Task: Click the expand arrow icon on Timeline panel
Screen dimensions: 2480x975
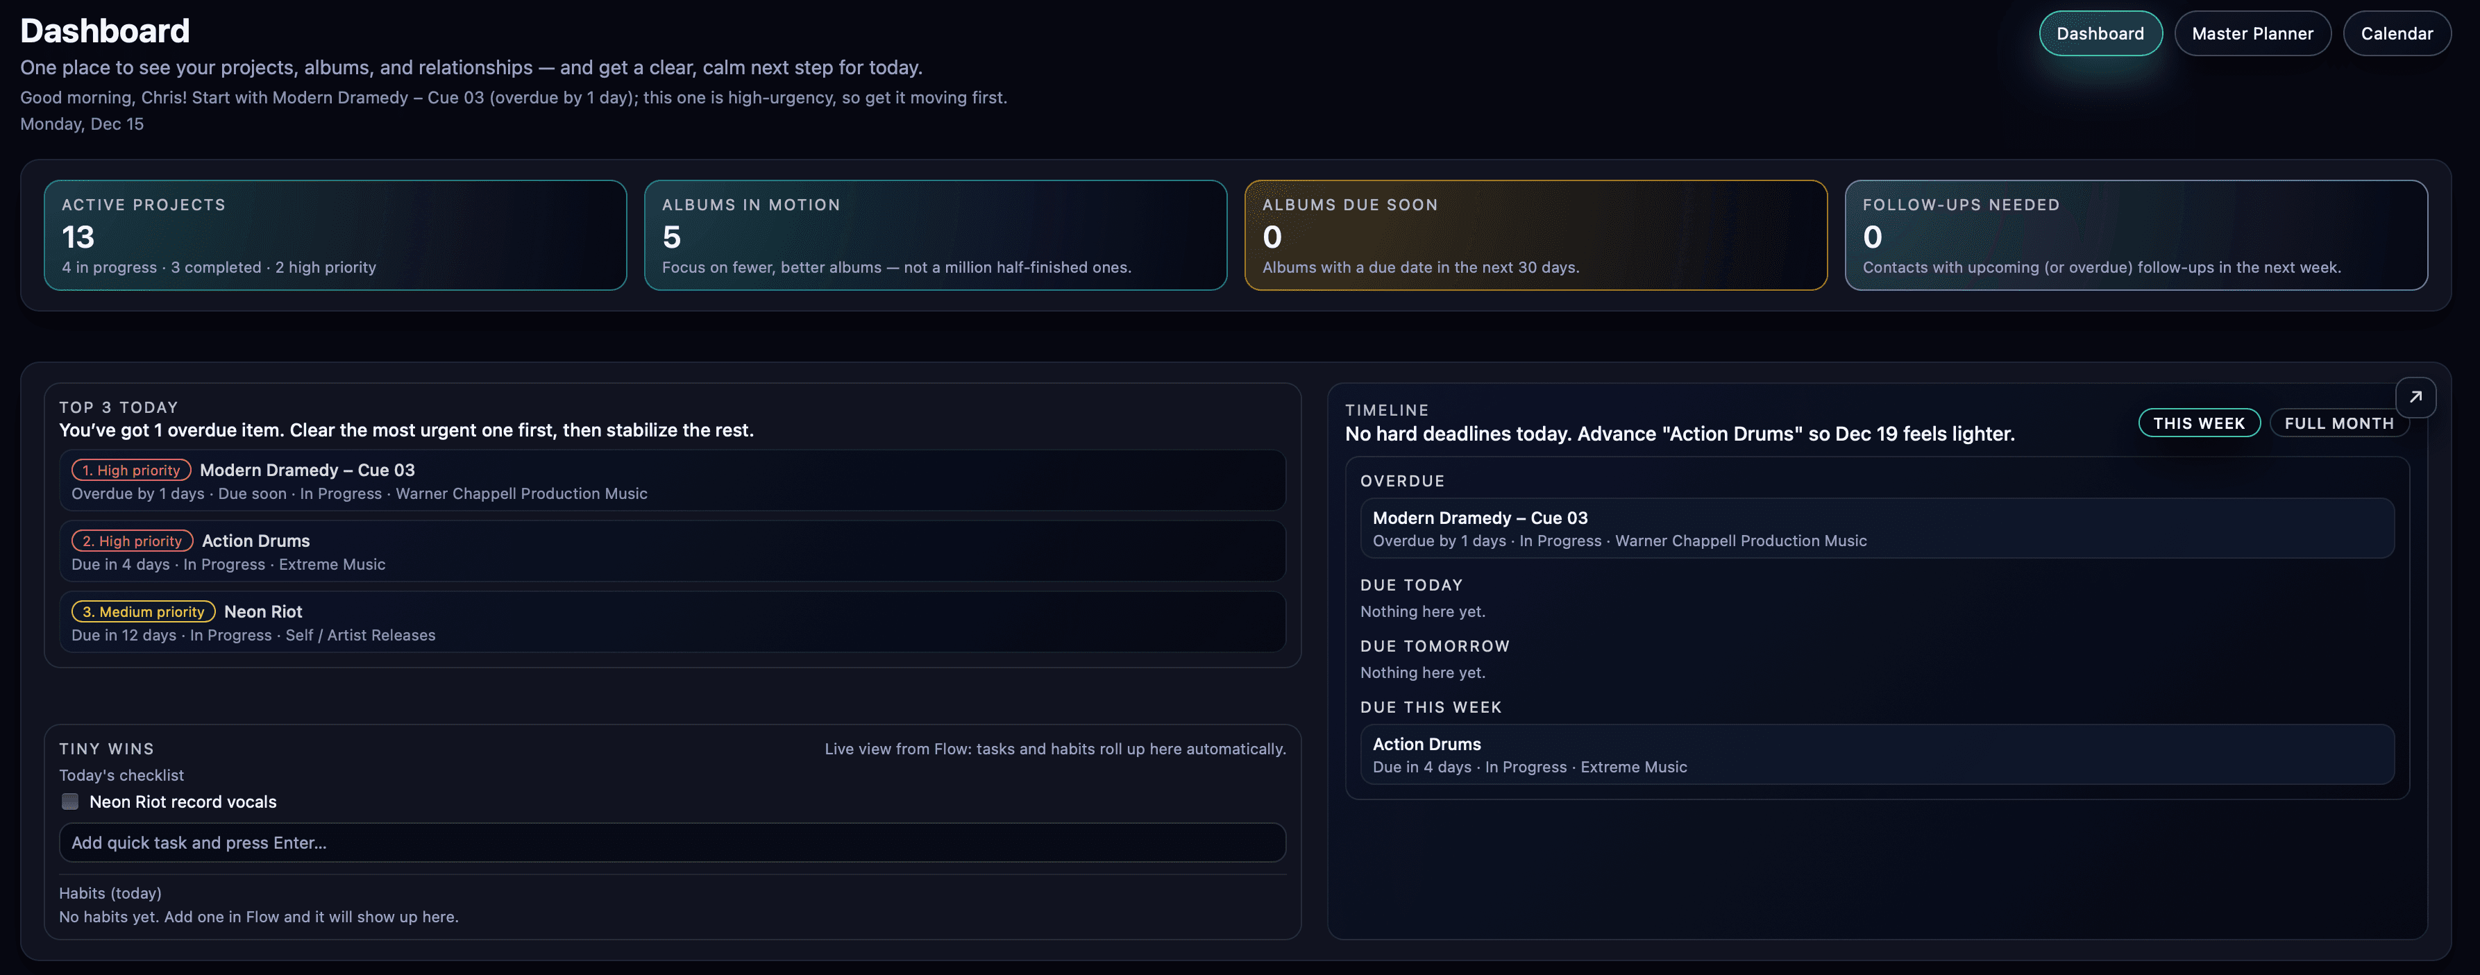Action: [2415, 396]
